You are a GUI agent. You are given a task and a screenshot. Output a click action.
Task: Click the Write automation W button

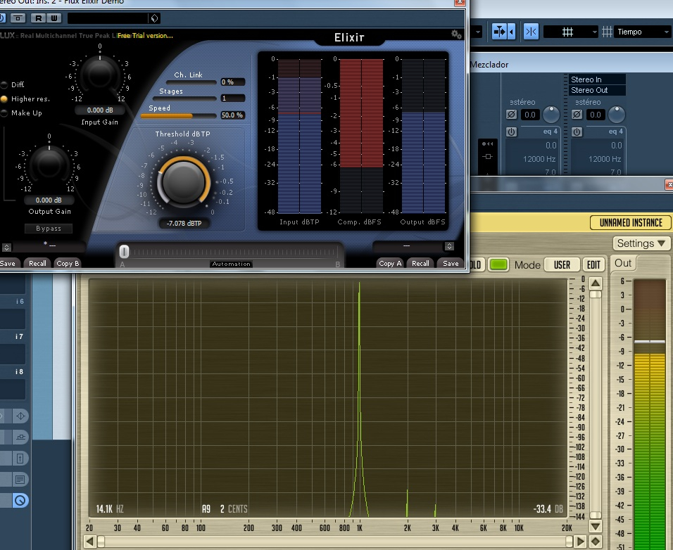54,18
